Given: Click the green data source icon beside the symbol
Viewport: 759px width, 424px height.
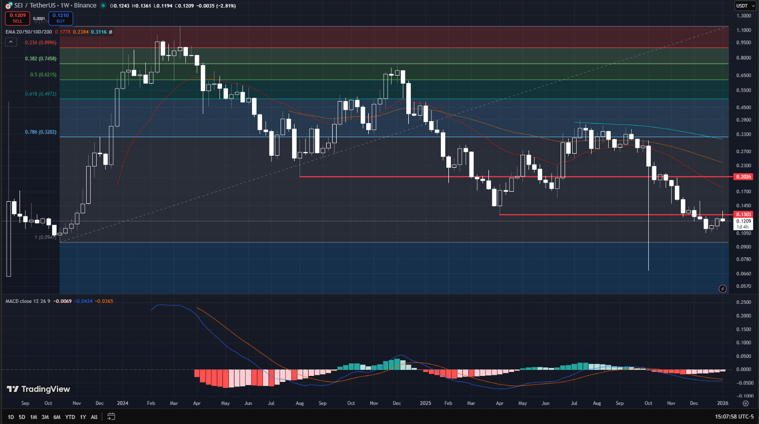Looking at the screenshot, I should coord(103,6).
